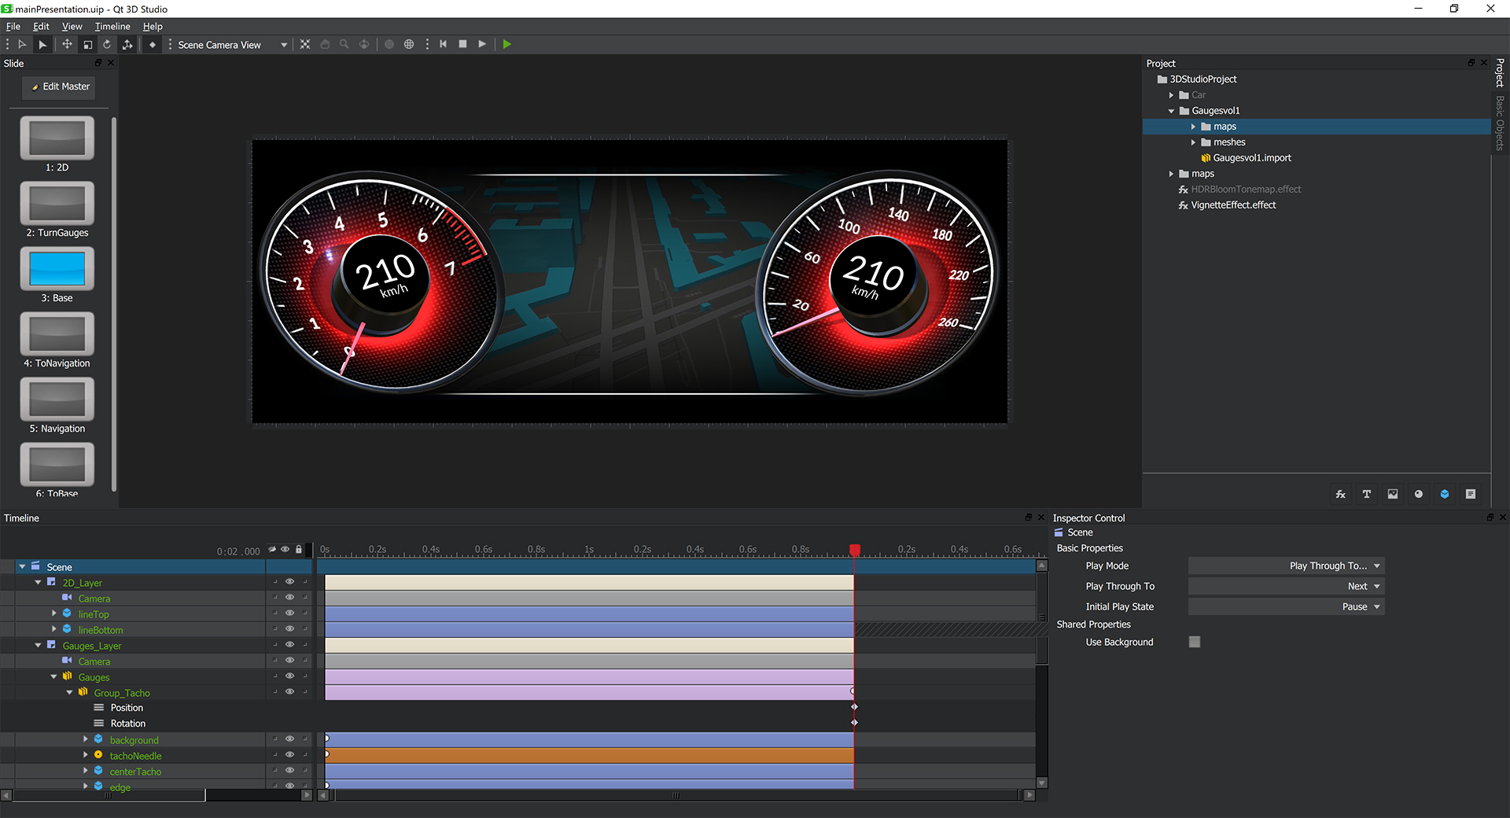Open the Timeline menu
Image resolution: width=1510 pixels, height=818 pixels.
112,26
